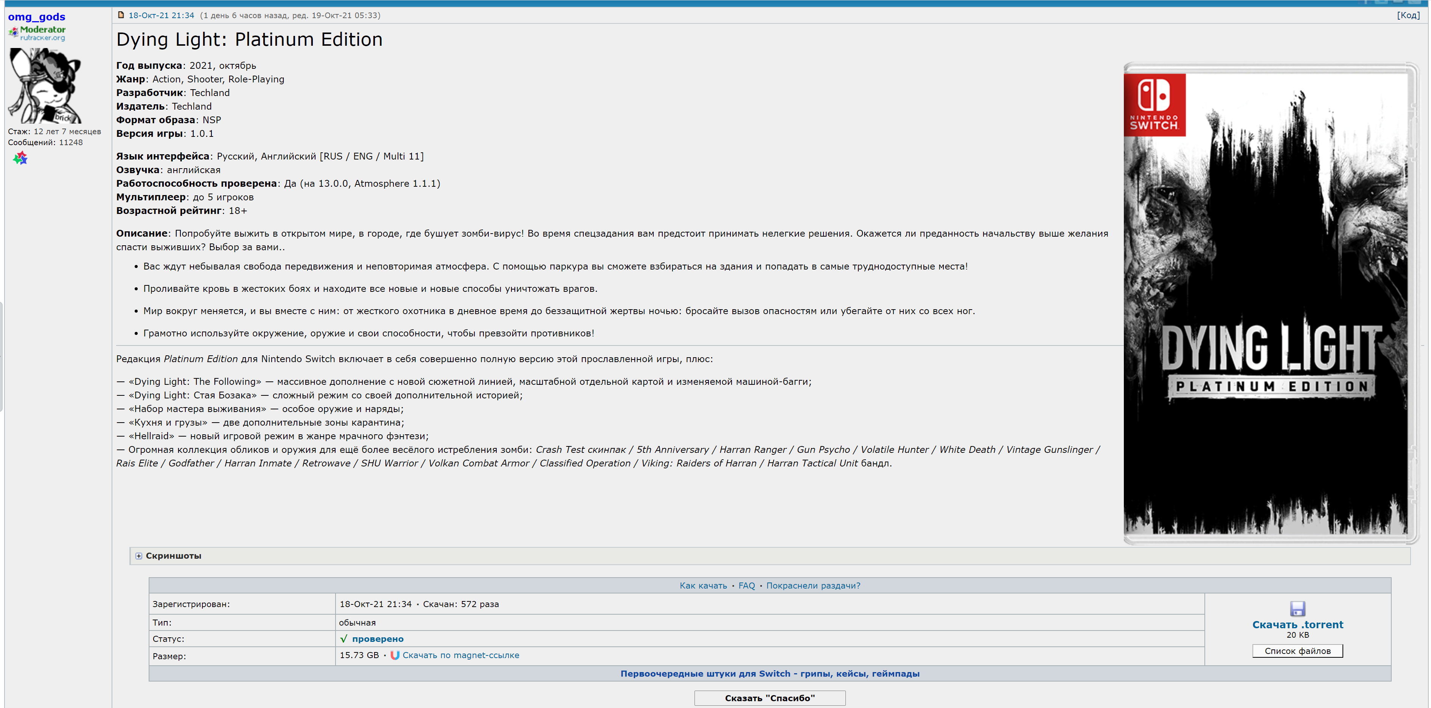Screen dimensions: 1431x708
Task: Click Стаж: 12 лет 7 месяцев text
Action: pos(54,132)
